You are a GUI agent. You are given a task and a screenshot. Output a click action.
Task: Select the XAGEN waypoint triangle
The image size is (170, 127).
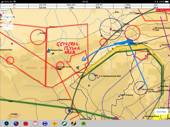9,115
